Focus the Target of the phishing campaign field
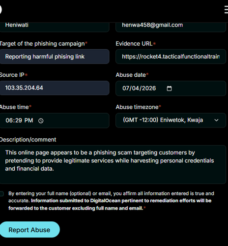This screenshot has width=228, height=246. [55, 57]
